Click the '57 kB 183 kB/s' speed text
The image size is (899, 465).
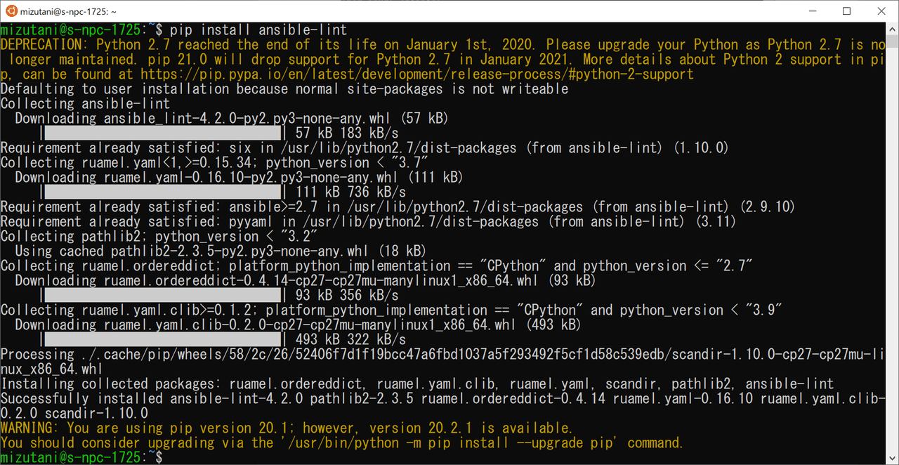(x=347, y=133)
